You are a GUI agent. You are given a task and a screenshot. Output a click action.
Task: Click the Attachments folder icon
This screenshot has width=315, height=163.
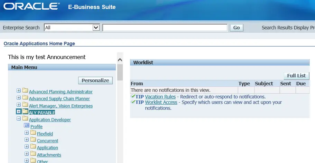[x=33, y=154]
